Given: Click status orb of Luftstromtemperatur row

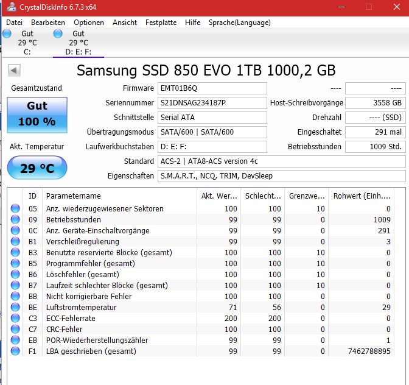Looking at the screenshot, I should tap(15, 307).
